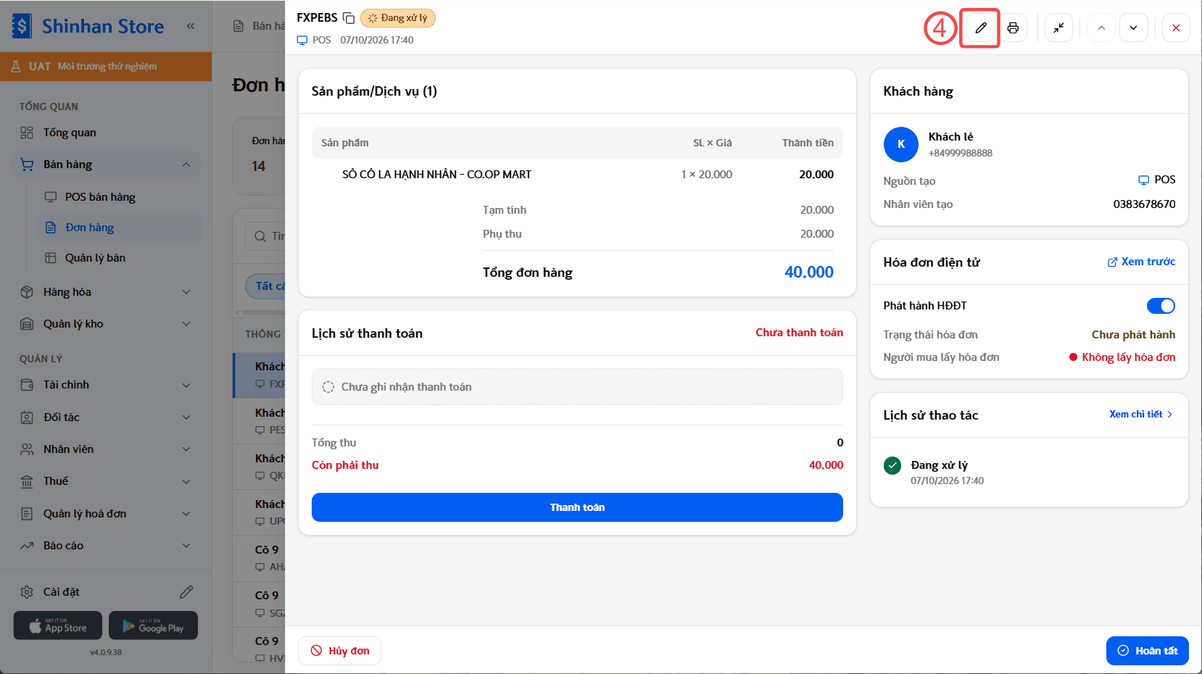Image resolution: width=1202 pixels, height=674 pixels.
Task: Open Quản lý bàn in sidebar
Action: [x=119, y=258]
